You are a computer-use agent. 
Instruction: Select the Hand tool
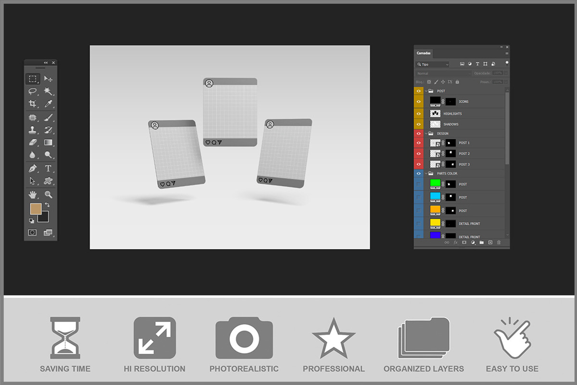pyautogui.click(x=32, y=194)
